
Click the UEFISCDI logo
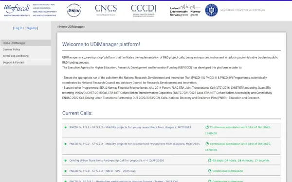click(30, 10)
